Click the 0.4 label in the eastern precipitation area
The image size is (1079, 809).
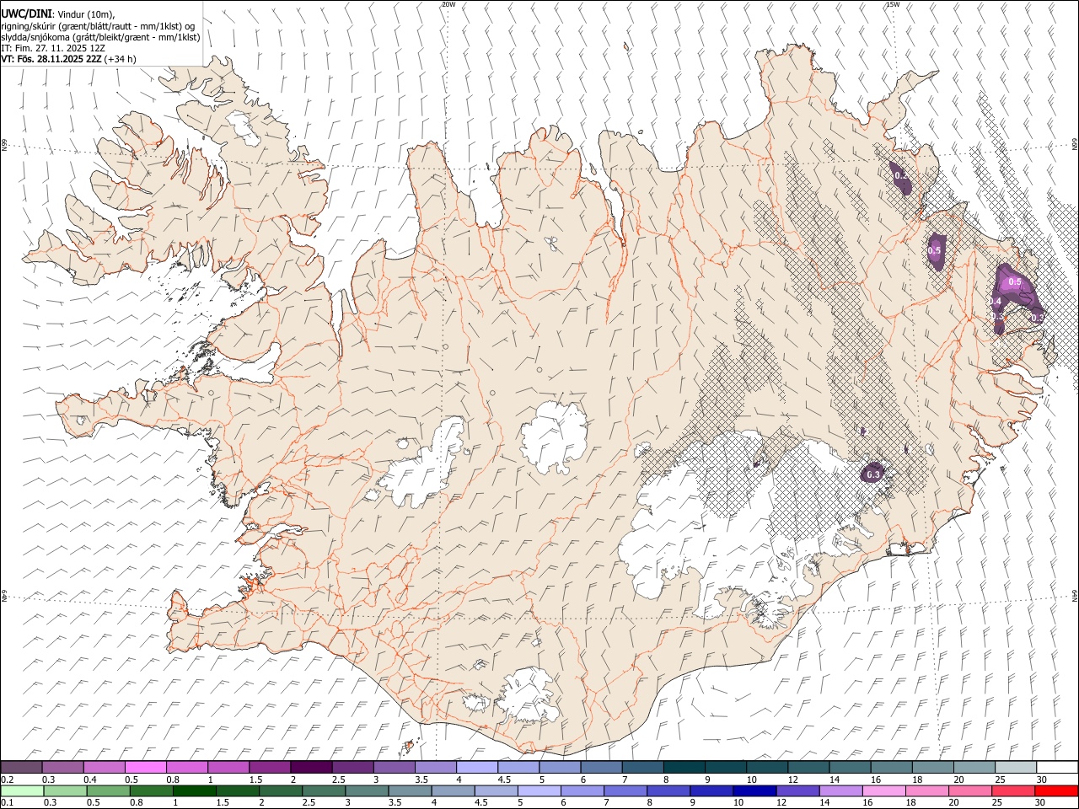995,302
